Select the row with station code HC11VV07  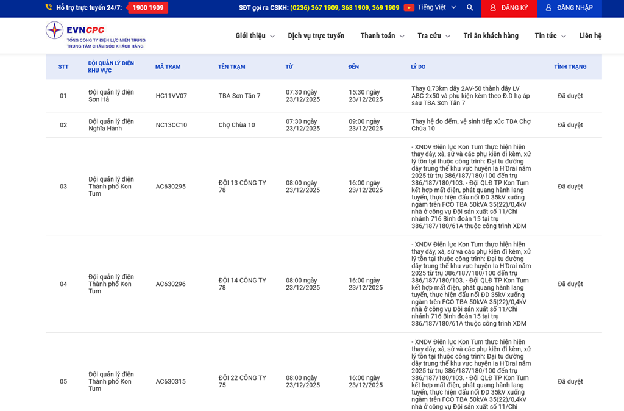click(171, 96)
